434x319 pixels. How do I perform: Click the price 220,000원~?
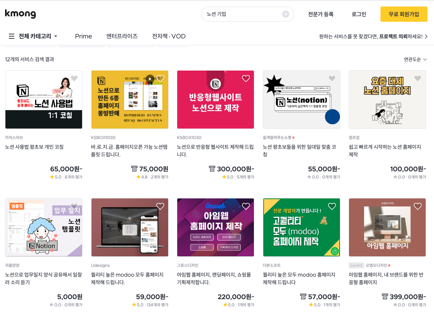(236, 297)
